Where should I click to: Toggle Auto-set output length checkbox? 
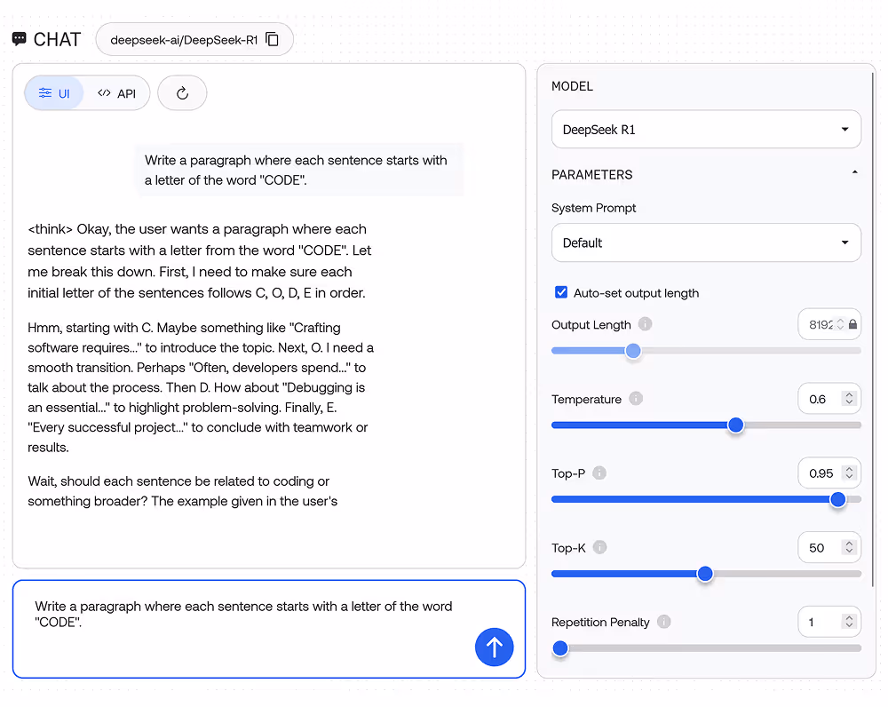tap(561, 292)
